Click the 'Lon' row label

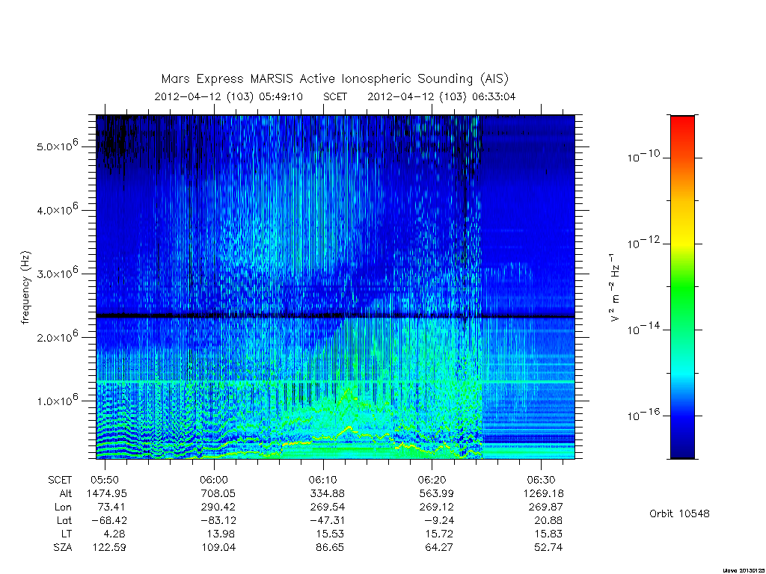(x=63, y=507)
